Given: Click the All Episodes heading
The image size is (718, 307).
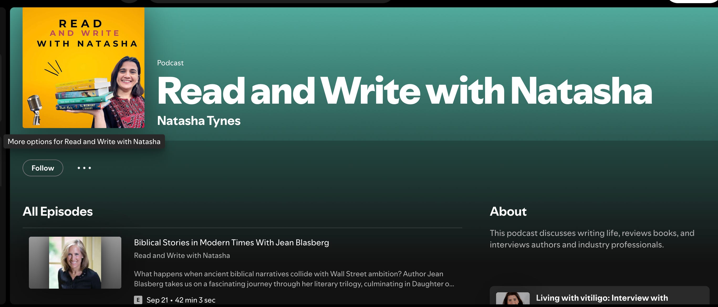Looking at the screenshot, I should point(58,211).
